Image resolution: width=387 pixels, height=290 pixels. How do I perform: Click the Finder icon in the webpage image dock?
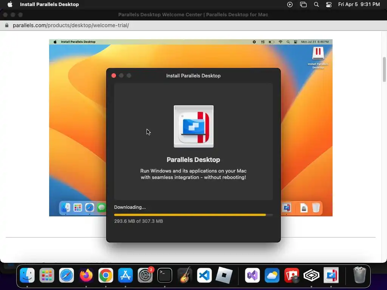pyautogui.click(x=66, y=208)
